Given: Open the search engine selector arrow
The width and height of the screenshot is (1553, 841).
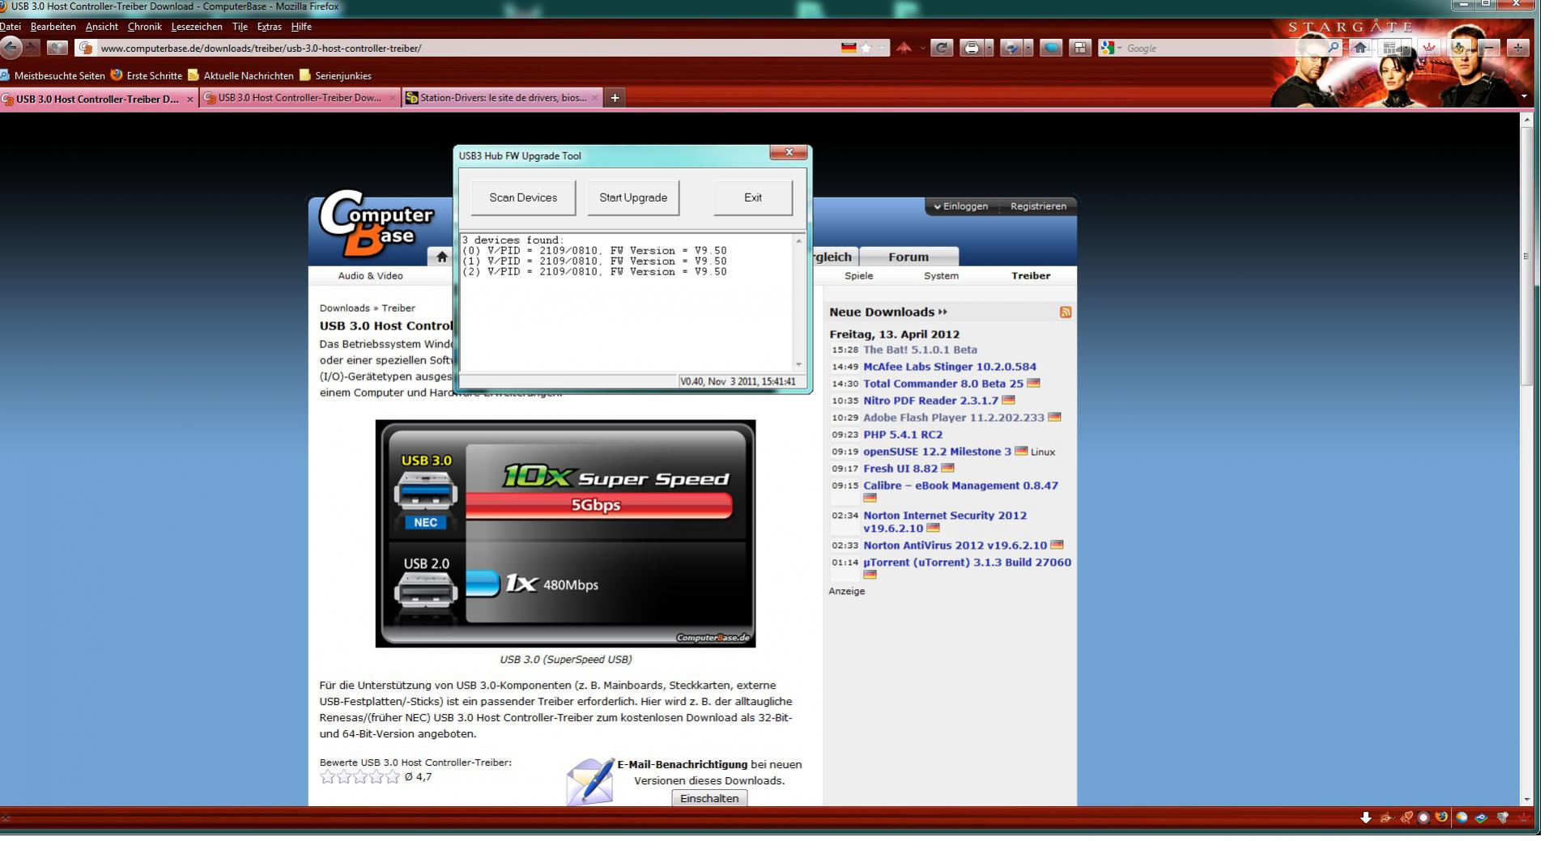Looking at the screenshot, I should [1120, 49].
